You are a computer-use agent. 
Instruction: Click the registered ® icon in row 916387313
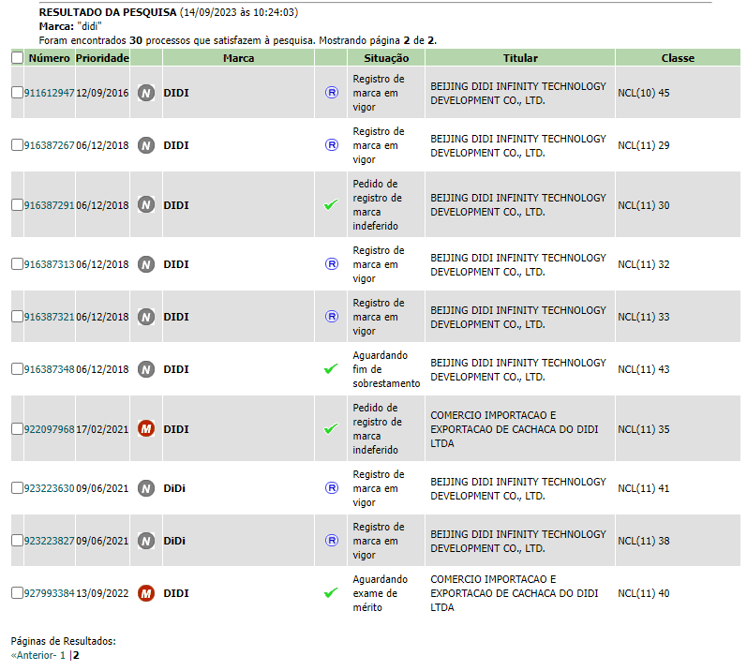pyautogui.click(x=332, y=264)
